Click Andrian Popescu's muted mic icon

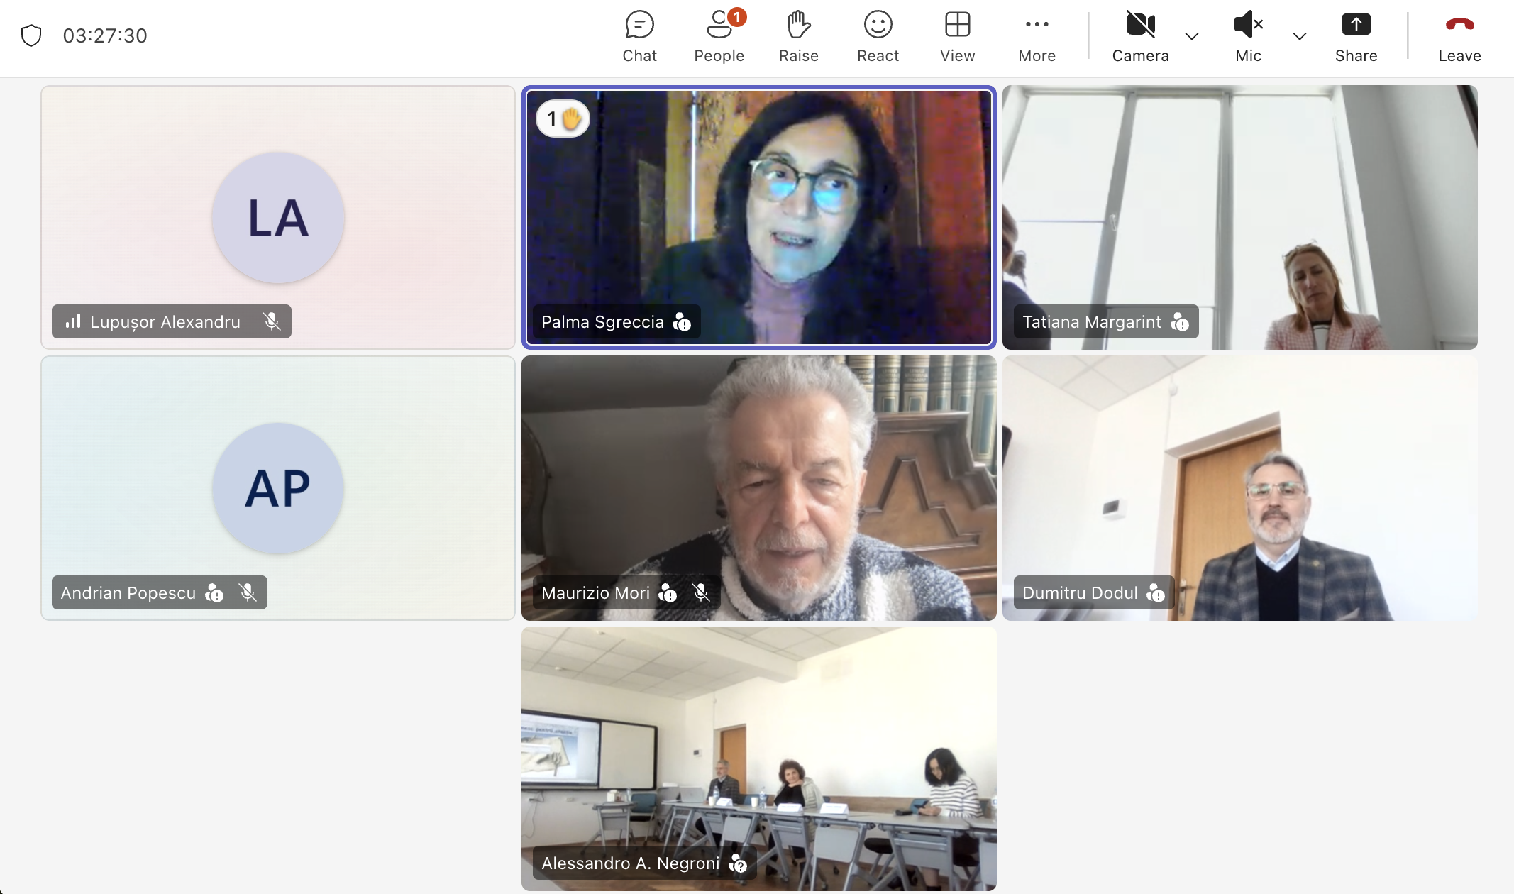point(248,592)
